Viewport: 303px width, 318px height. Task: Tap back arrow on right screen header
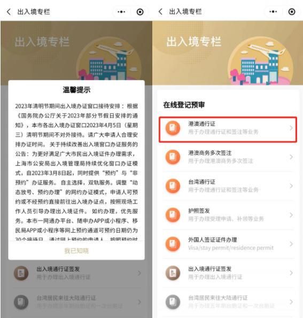[x=160, y=12]
